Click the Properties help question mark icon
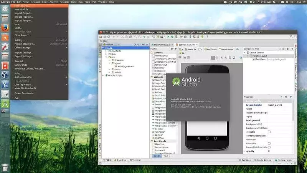This screenshot has height=173, width=307. click(x=281, y=97)
